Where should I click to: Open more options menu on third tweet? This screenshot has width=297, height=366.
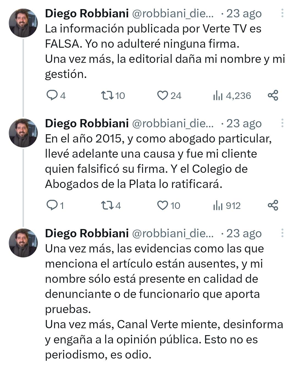click(x=282, y=233)
